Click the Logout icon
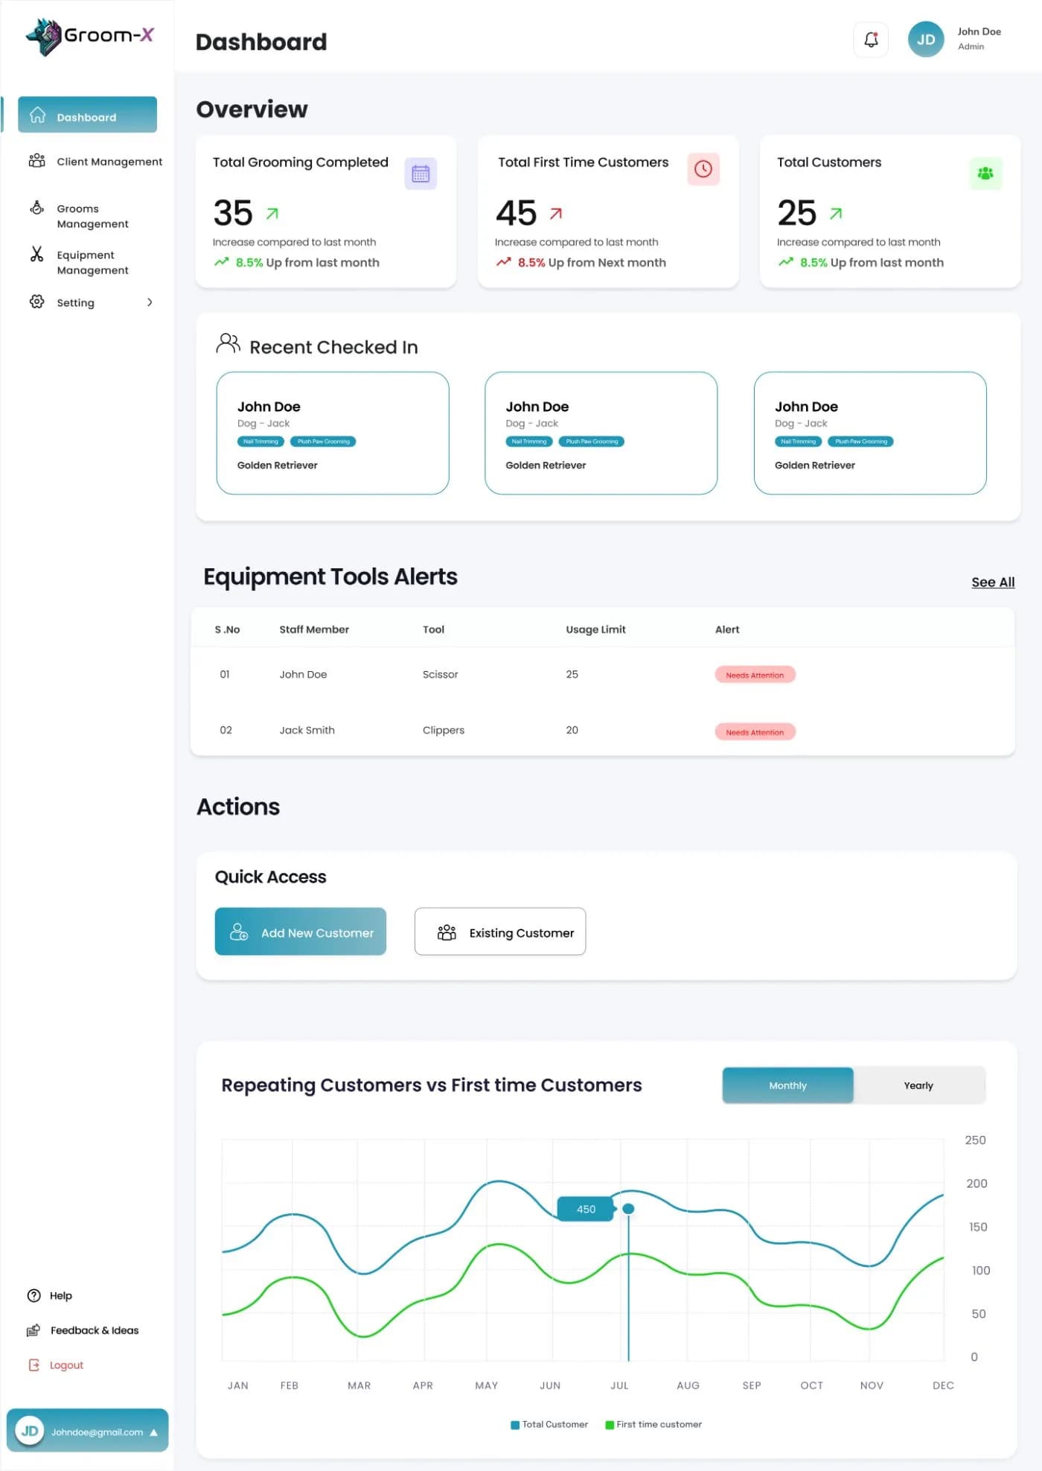1042x1471 pixels. tap(33, 1365)
